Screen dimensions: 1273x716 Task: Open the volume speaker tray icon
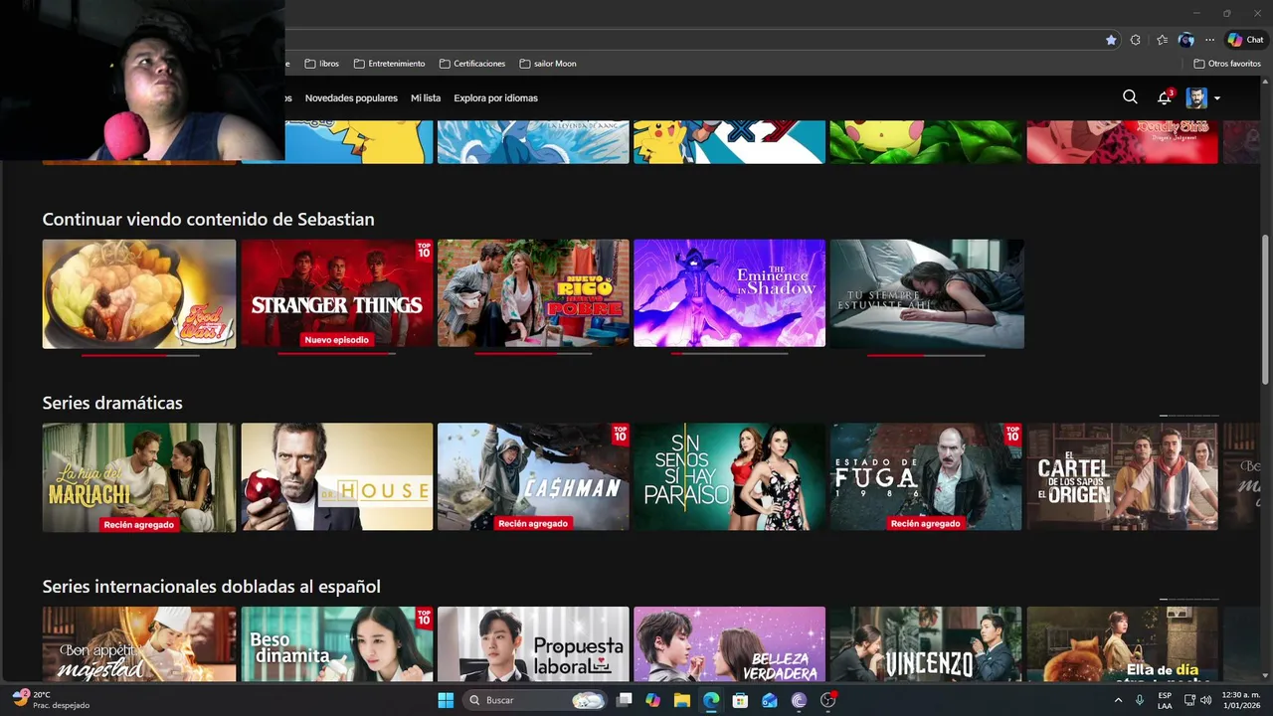tap(1205, 700)
